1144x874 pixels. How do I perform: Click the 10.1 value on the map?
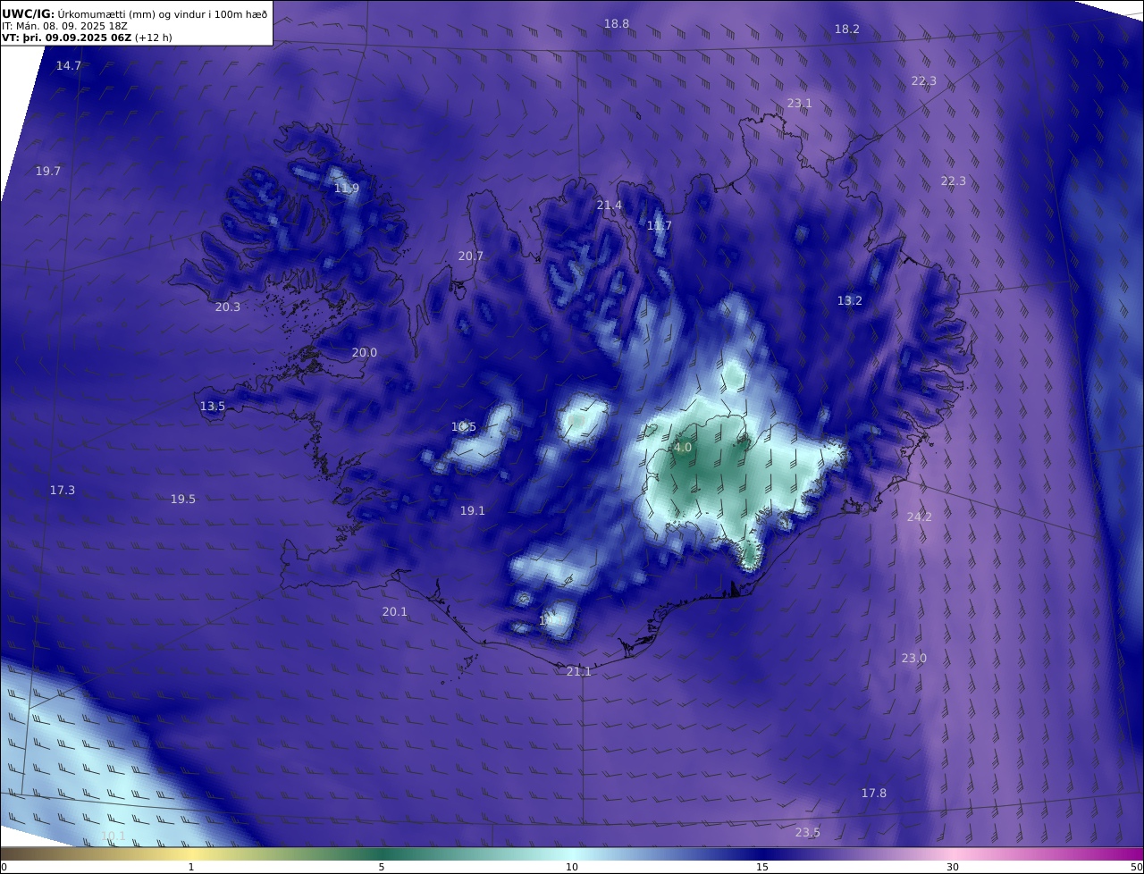tap(114, 836)
